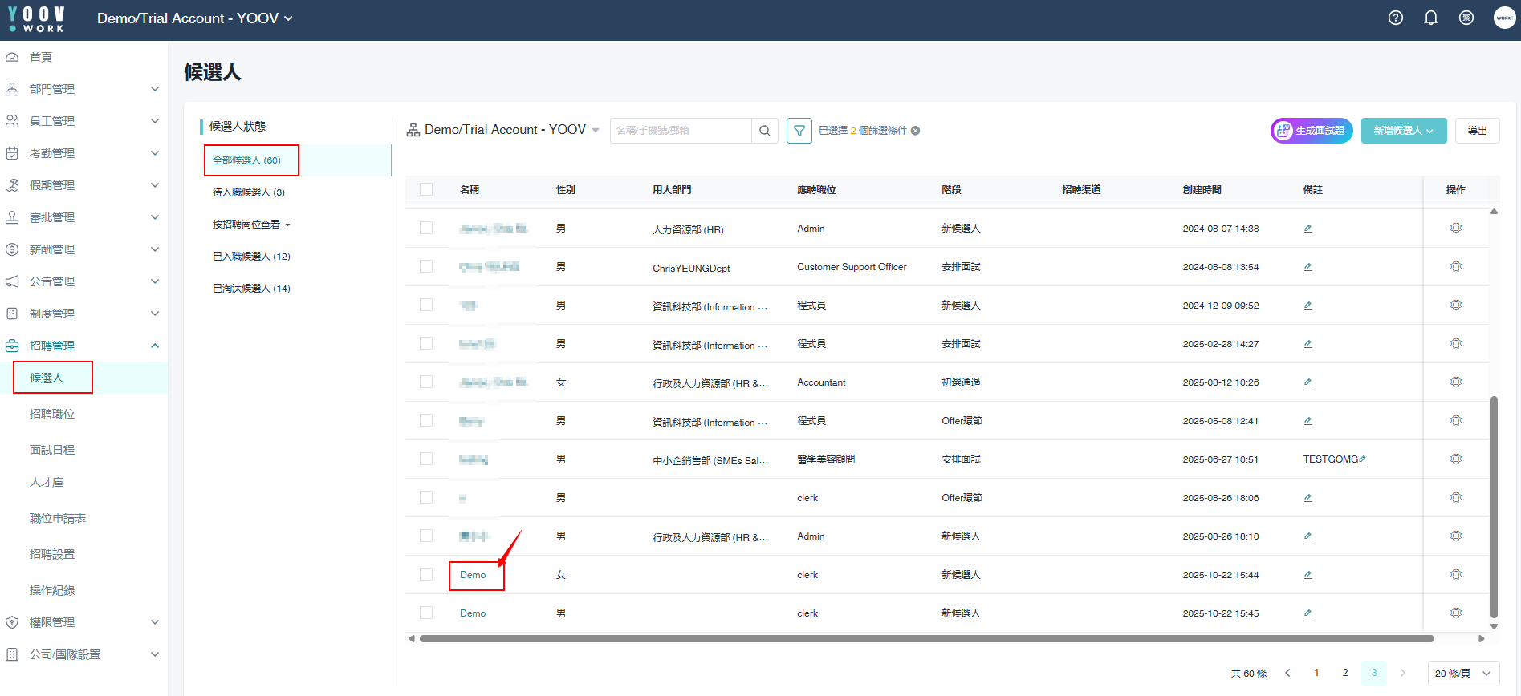Open the notifications bell
Image resolution: width=1521 pixels, height=696 pixels.
[1431, 18]
